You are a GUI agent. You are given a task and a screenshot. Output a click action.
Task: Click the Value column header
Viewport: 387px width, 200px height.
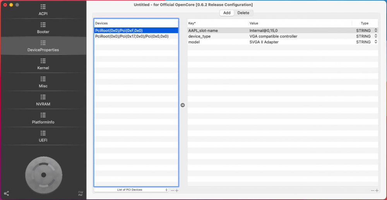[300, 23]
